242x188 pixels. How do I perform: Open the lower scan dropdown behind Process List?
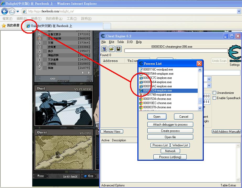tap(209, 85)
